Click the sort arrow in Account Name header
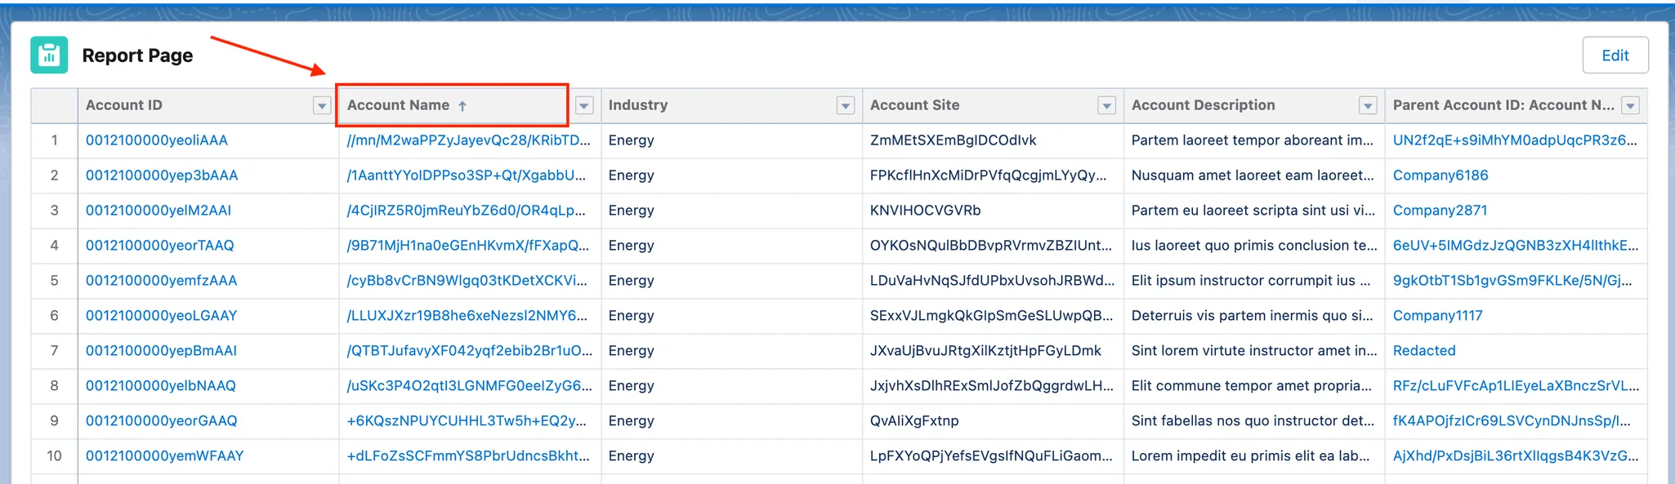This screenshot has height=484, width=1675. click(462, 106)
